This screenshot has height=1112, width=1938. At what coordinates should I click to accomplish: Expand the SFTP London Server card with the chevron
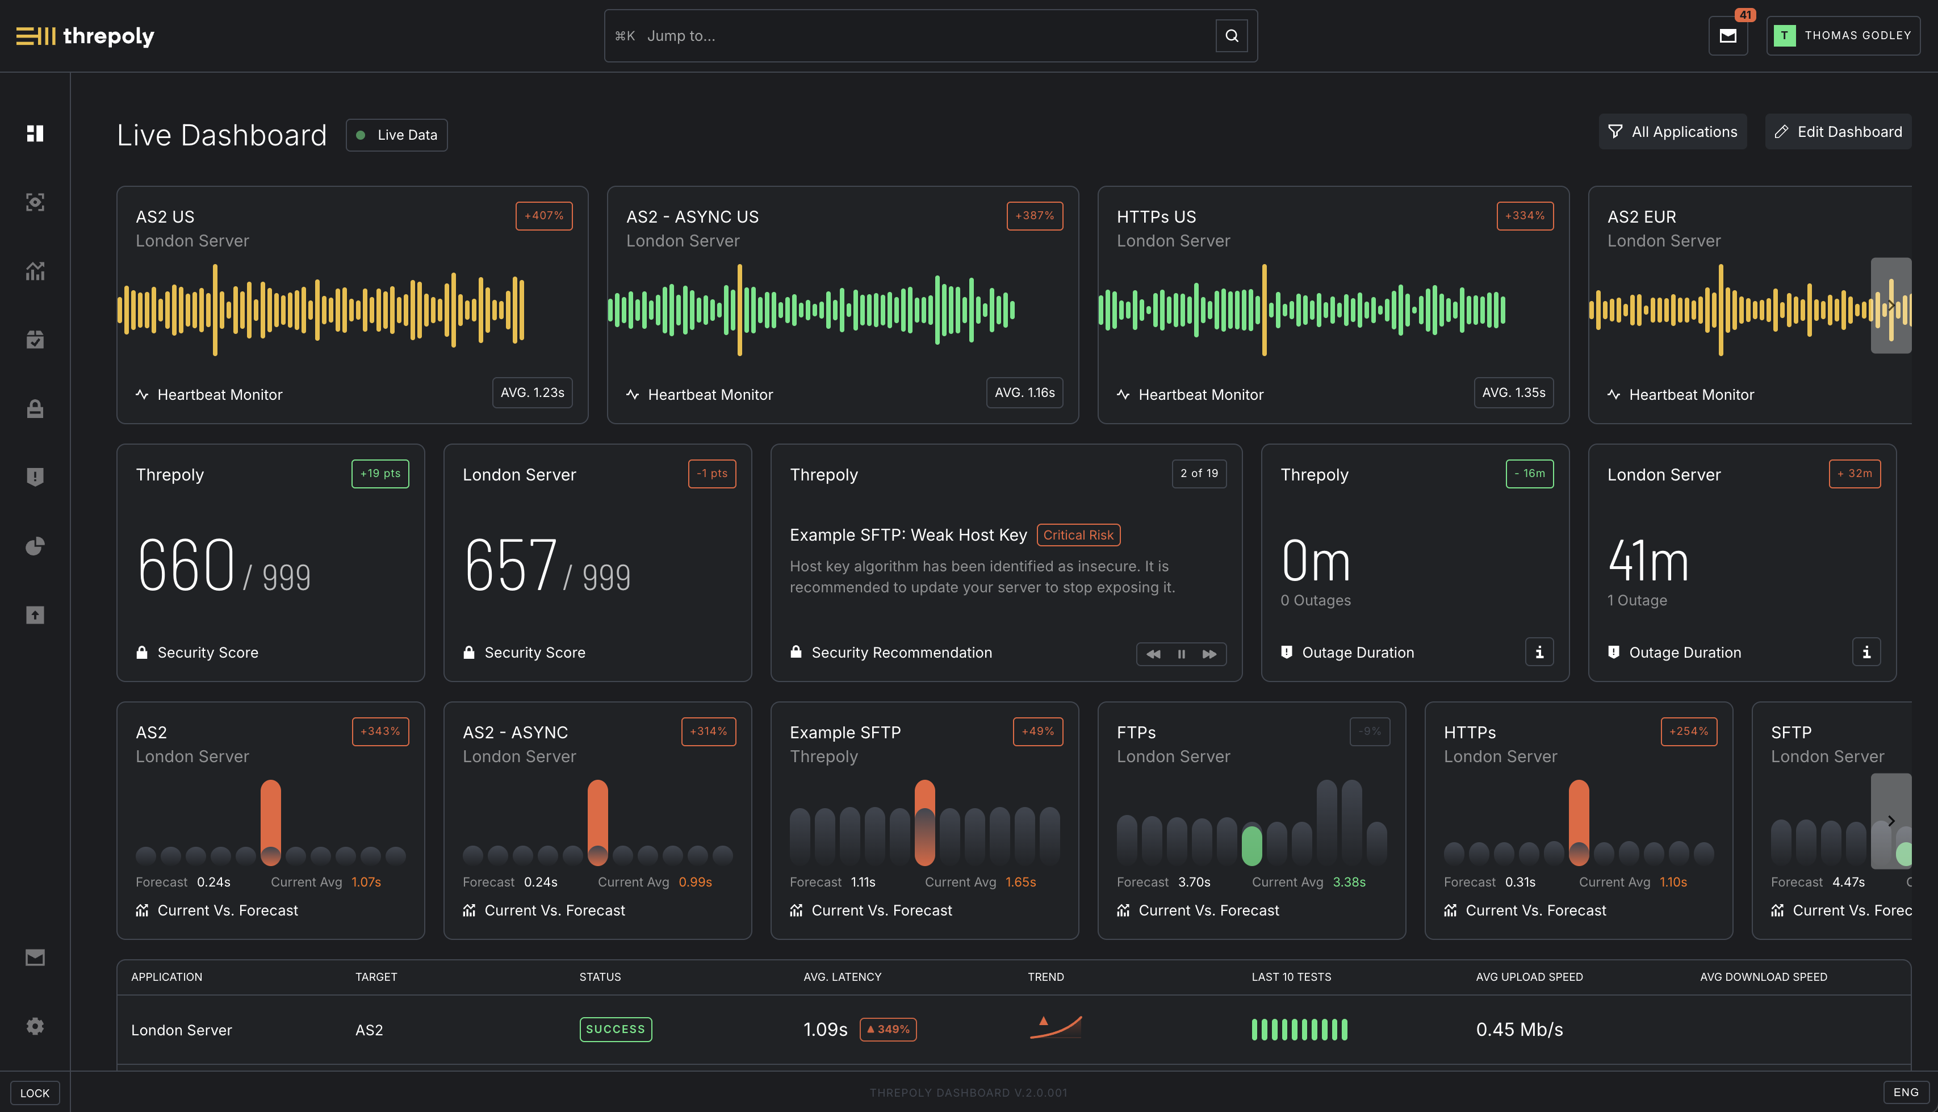(x=1891, y=821)
